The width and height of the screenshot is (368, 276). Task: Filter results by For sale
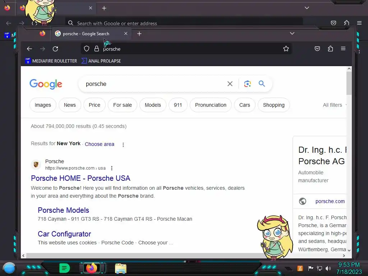(x=123, y=105)
